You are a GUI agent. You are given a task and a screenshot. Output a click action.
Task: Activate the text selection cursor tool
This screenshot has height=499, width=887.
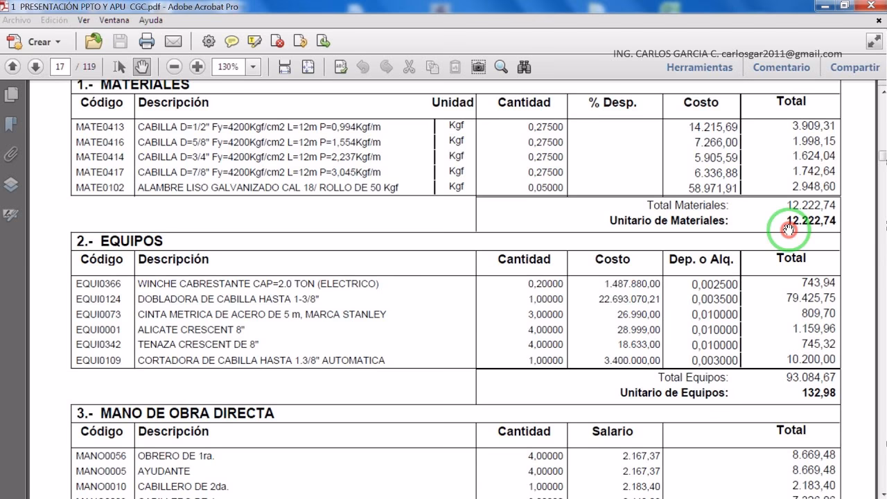tap(119, 67)
